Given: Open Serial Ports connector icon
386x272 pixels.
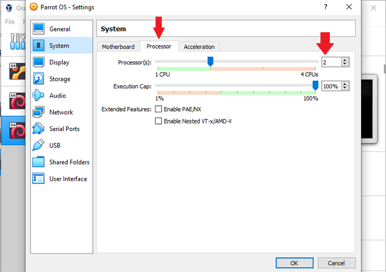Looking at the screenshot, I should 39,129.
